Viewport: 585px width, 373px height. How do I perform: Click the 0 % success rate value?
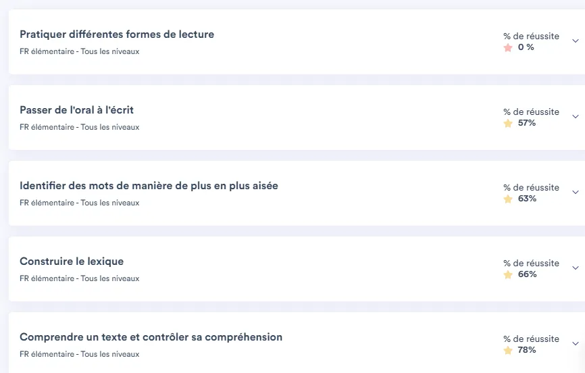[x=526, y=47]
